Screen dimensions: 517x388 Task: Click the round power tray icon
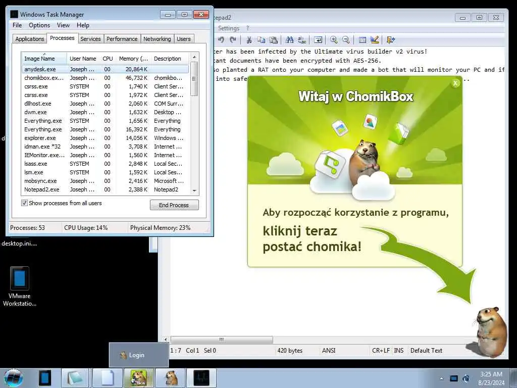pyautogui.click(x=466, y=378)
